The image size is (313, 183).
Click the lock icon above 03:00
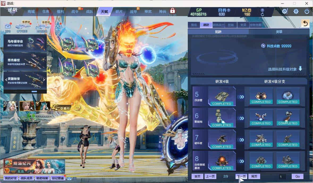coord(172,11)
